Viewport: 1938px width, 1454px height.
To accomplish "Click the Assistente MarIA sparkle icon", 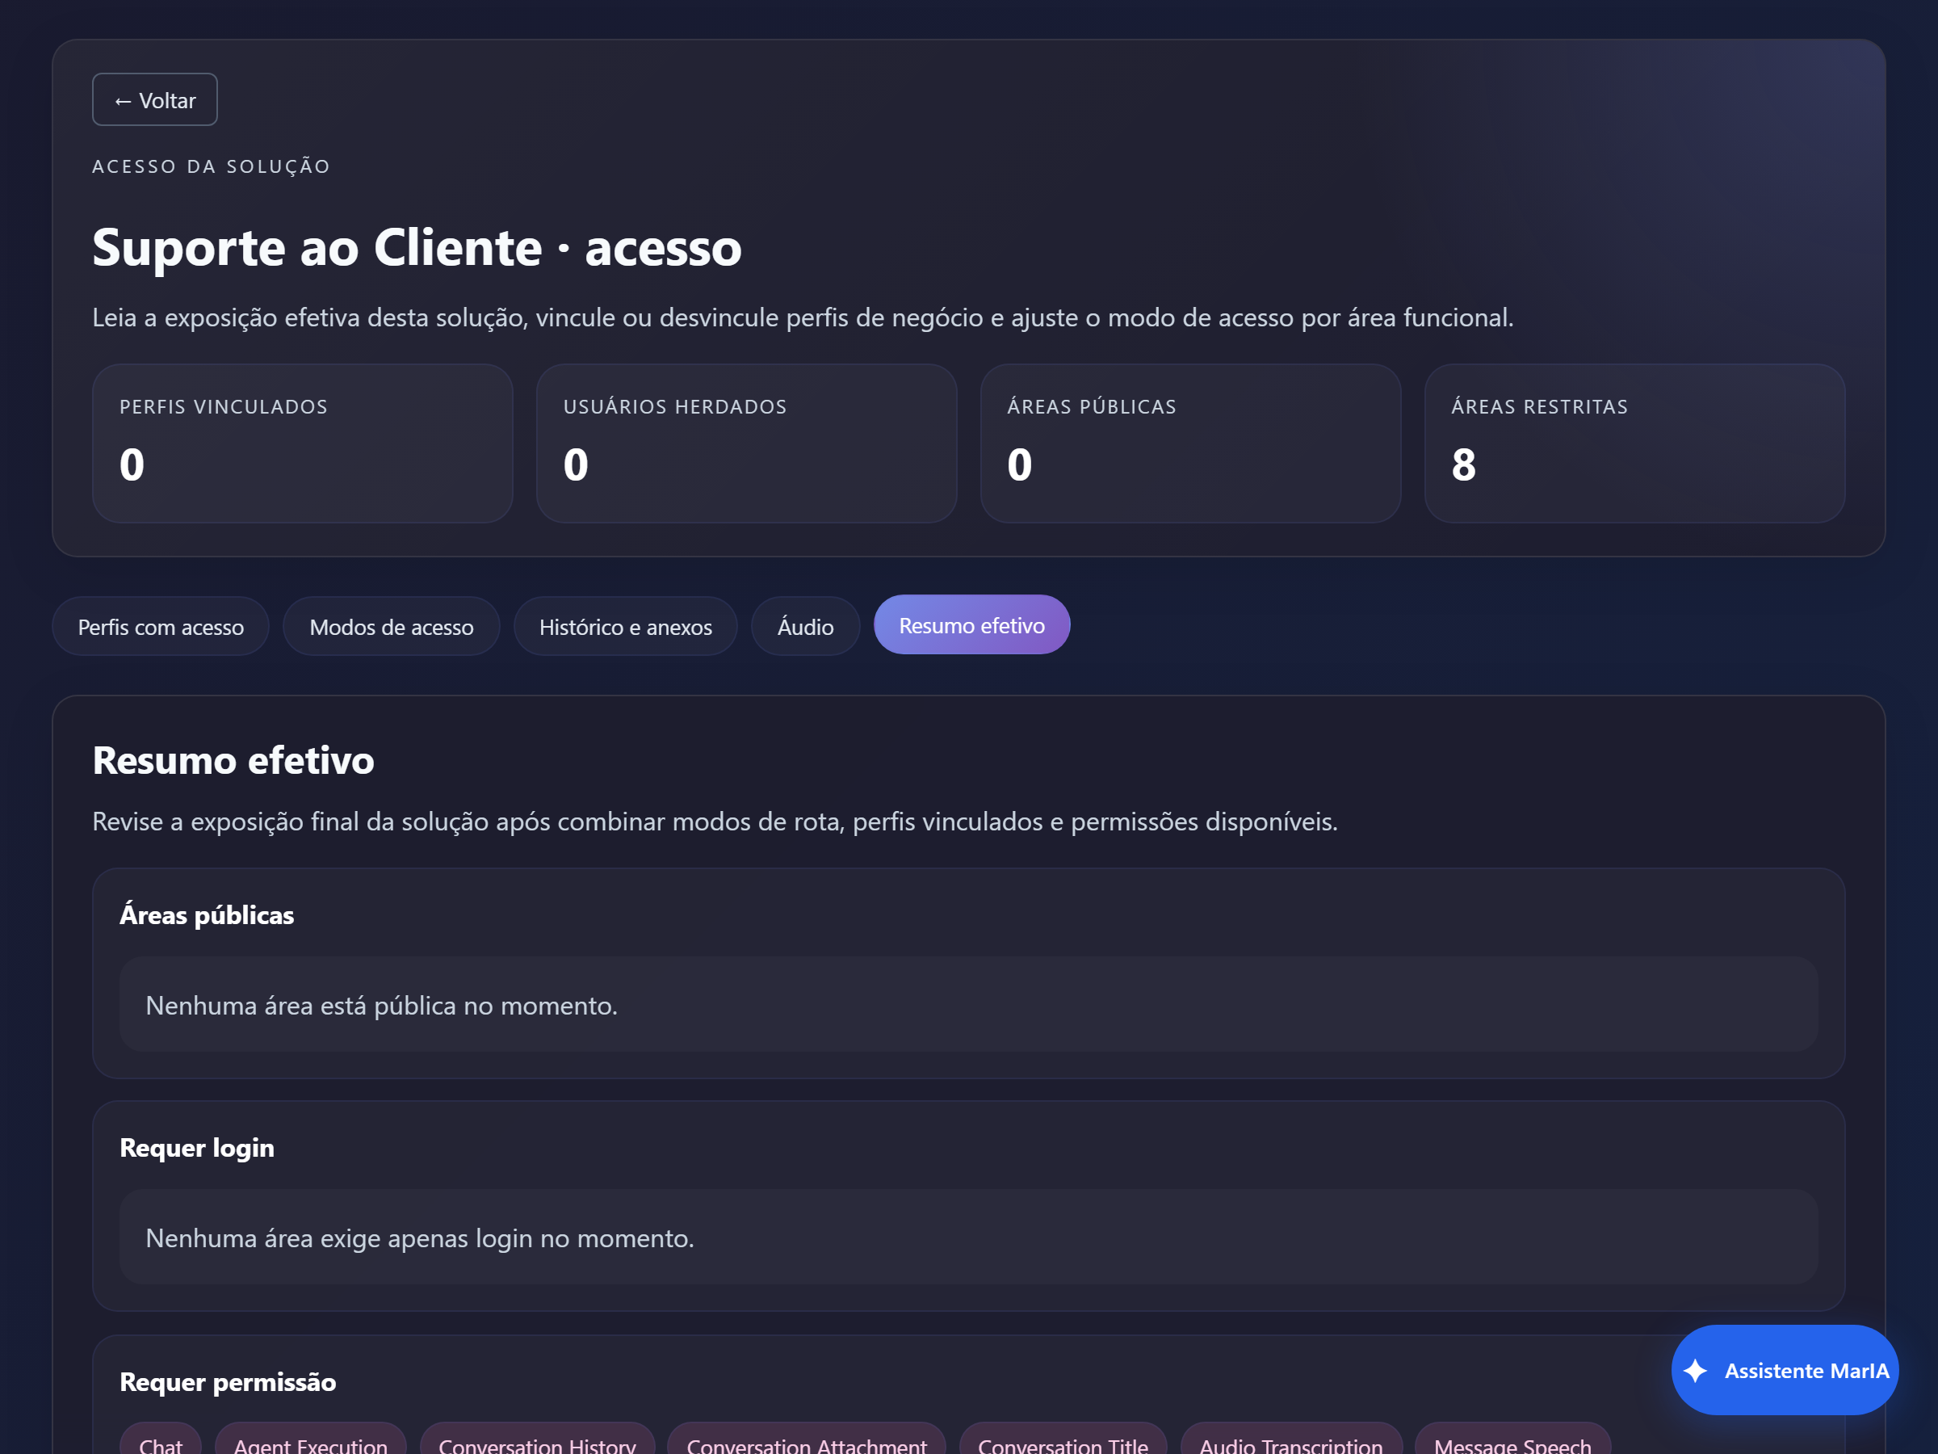I will tap(1695, 1371).
